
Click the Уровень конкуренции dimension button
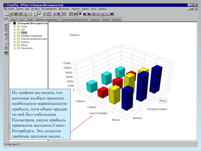pyautogui.click(x=46, y=19)
